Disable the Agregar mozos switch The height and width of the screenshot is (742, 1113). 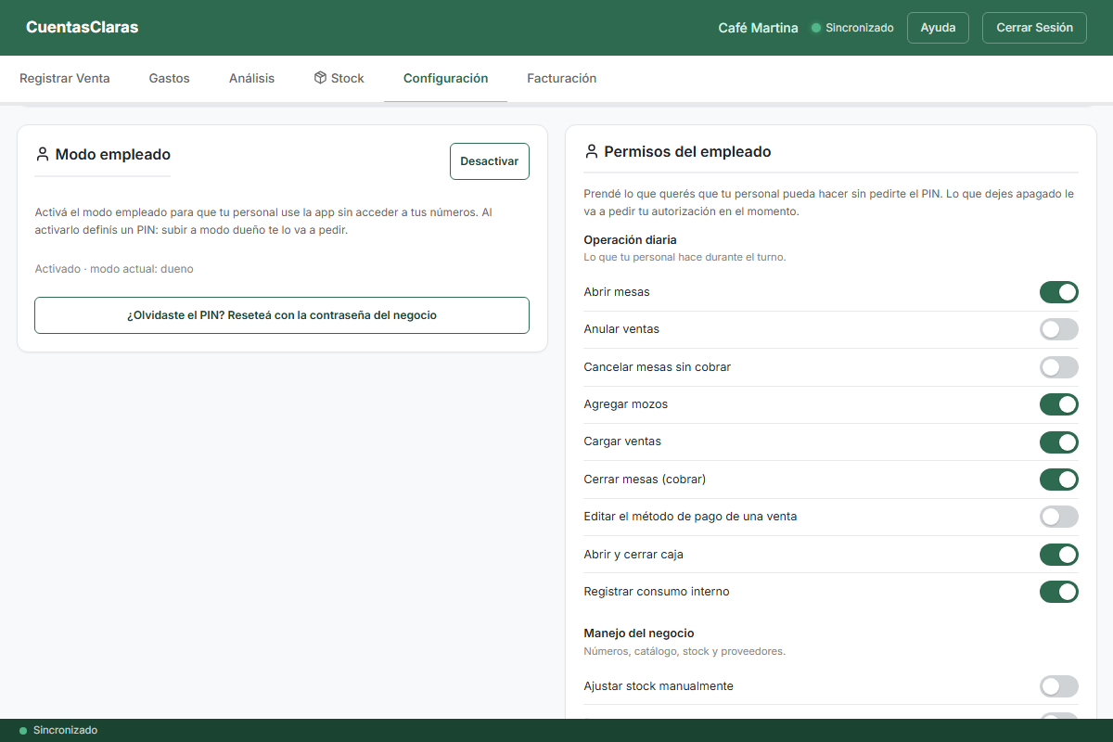coord(1059,404)
